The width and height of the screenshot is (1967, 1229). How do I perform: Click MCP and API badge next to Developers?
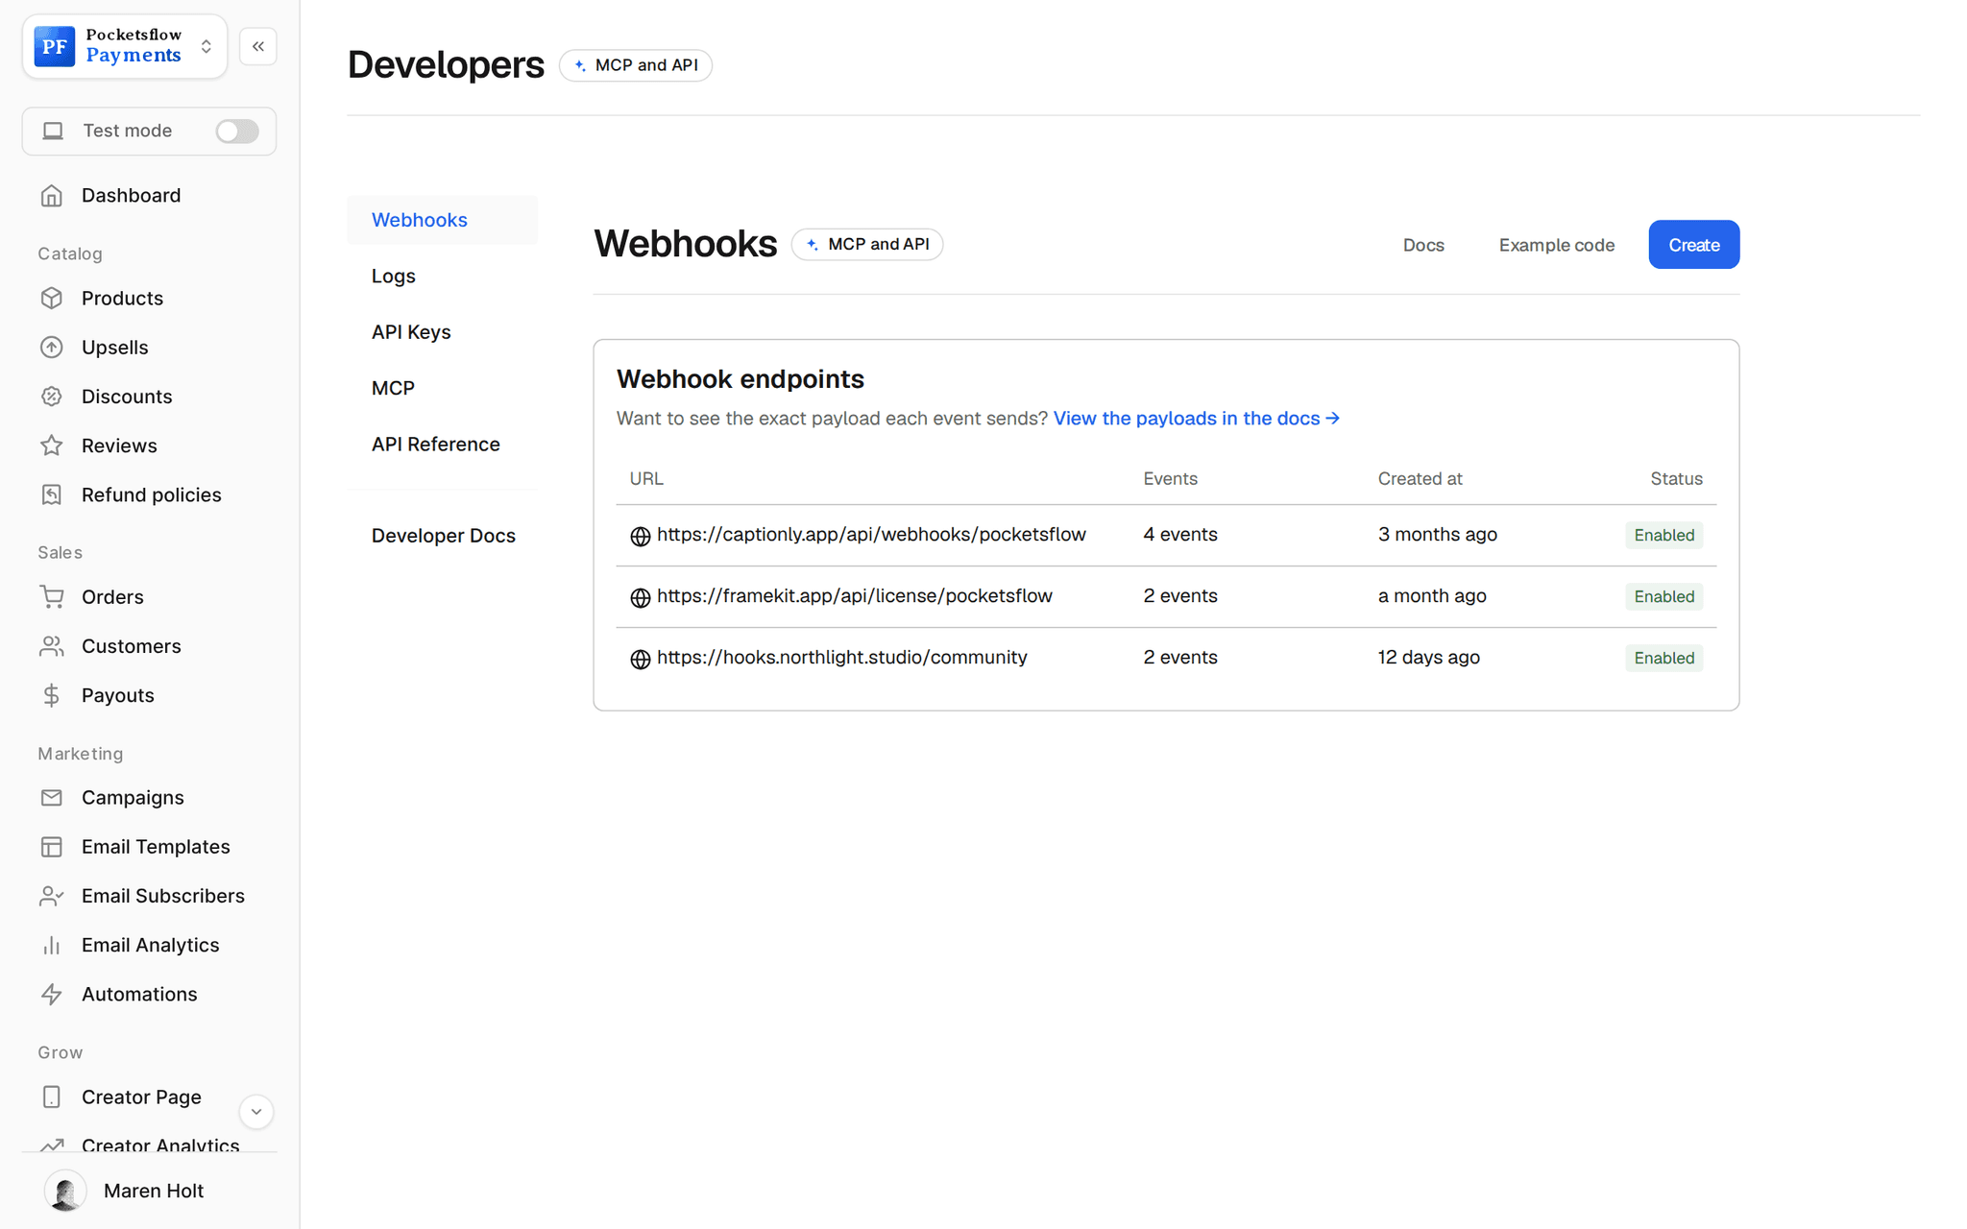tap(636, 65)
